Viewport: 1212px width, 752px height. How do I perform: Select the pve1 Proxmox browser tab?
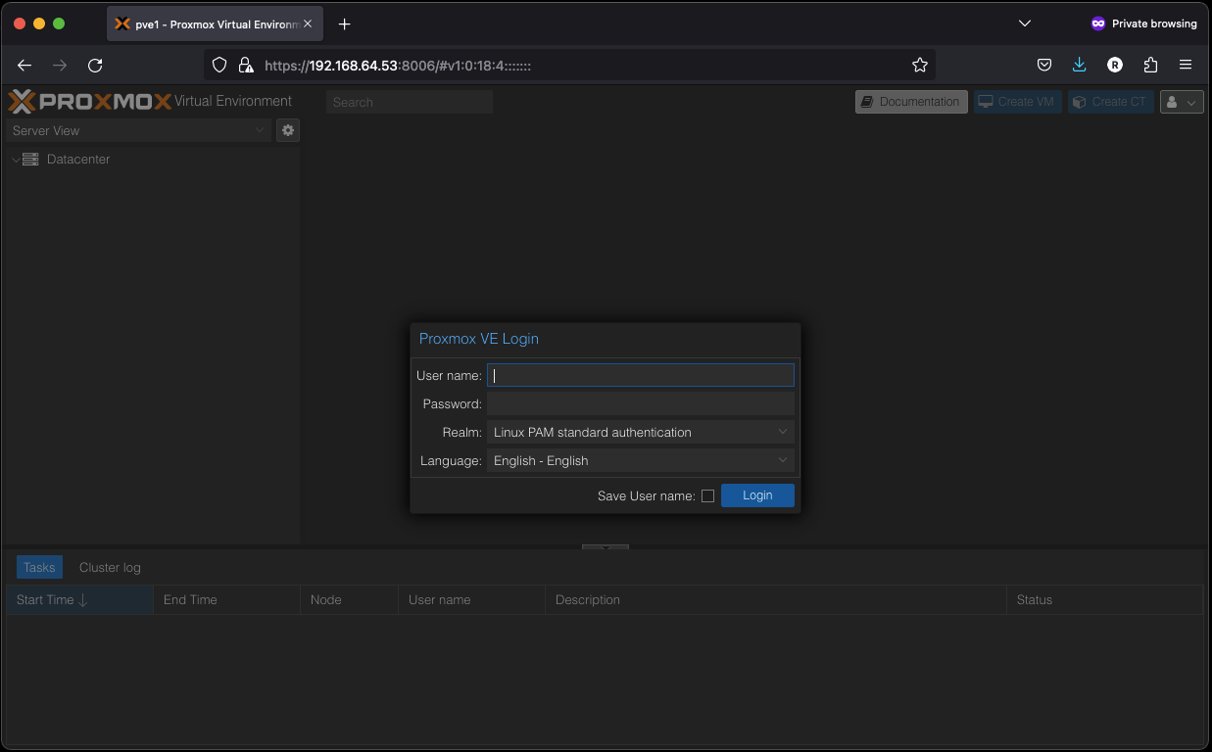[215, 23]
